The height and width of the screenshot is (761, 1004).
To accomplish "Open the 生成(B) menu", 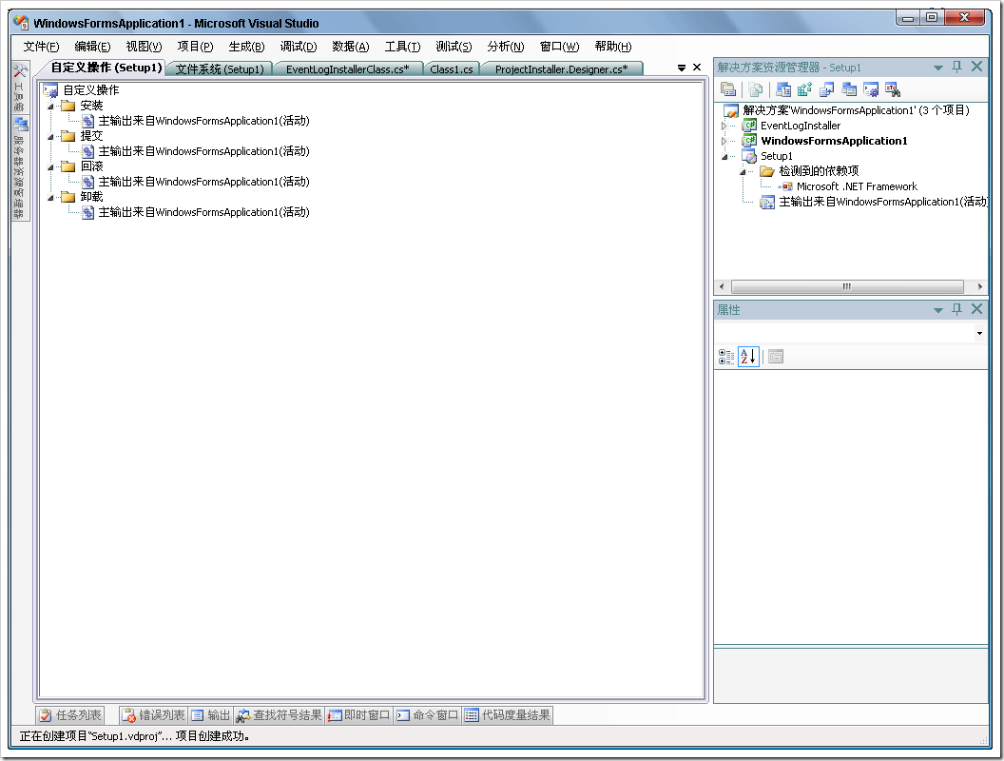I will (x=246, y=46).
